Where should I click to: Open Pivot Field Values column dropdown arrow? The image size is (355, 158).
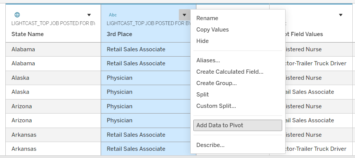pyautogui.click(x=341, y=15)
